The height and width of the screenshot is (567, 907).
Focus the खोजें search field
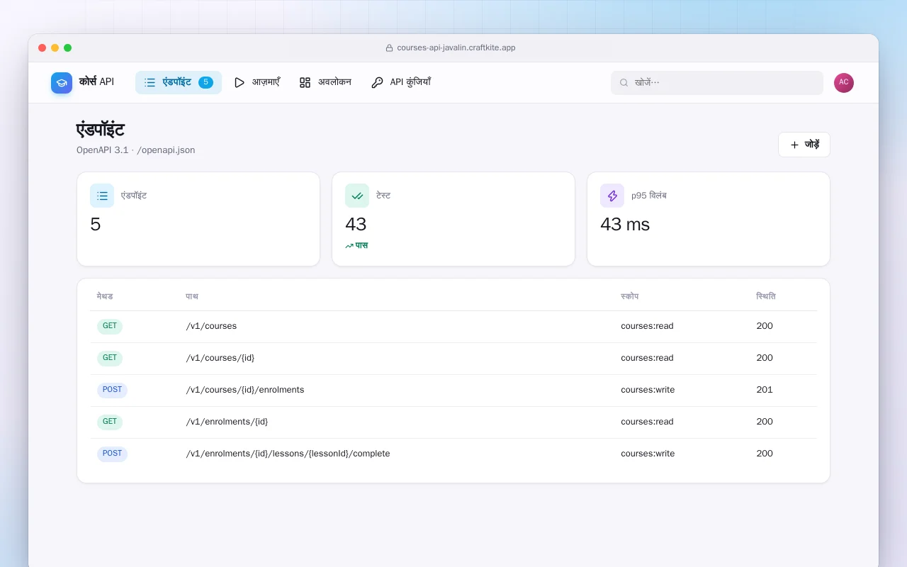tap(717, 83)
